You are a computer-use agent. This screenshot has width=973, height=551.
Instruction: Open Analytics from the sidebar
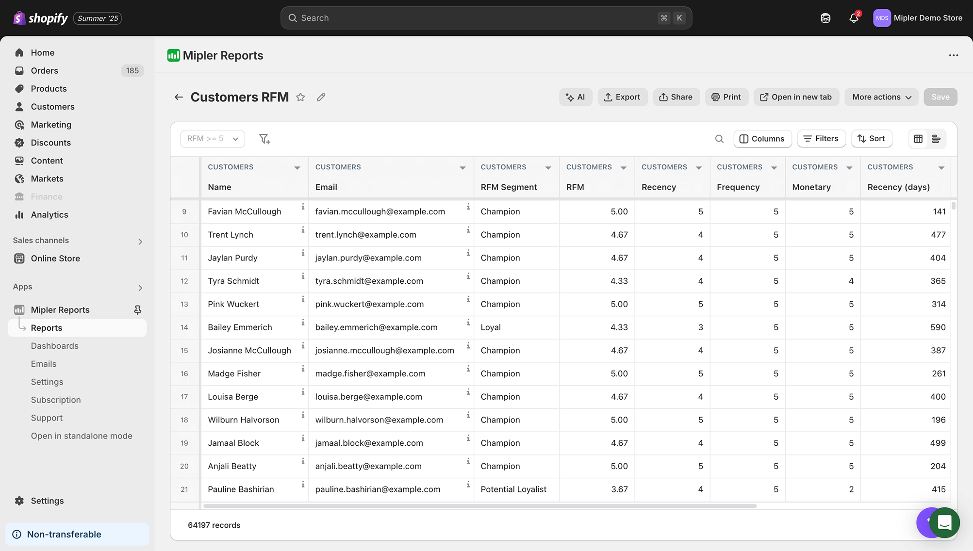[x=49, y=214]
